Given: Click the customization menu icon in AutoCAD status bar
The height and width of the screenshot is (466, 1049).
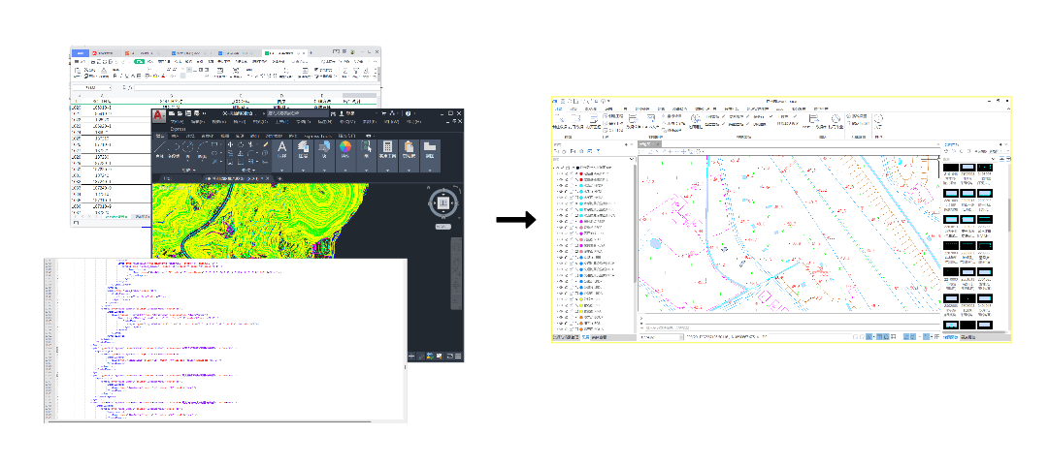Looking at the screenshot, I should pos(458,356).
